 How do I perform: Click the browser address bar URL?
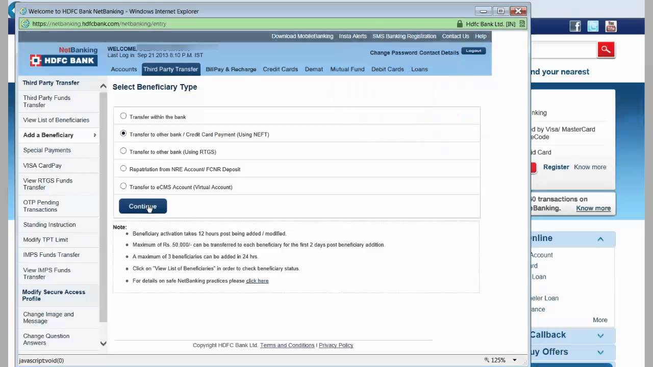click(x=99, y=24)
